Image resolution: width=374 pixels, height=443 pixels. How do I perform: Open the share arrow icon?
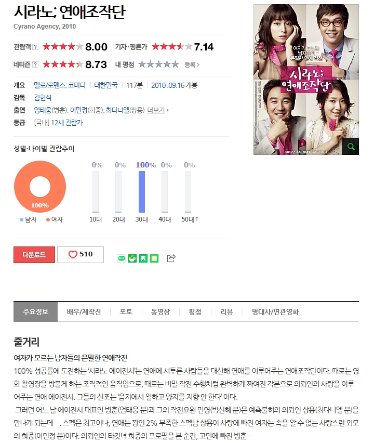[x=171, y=258]
